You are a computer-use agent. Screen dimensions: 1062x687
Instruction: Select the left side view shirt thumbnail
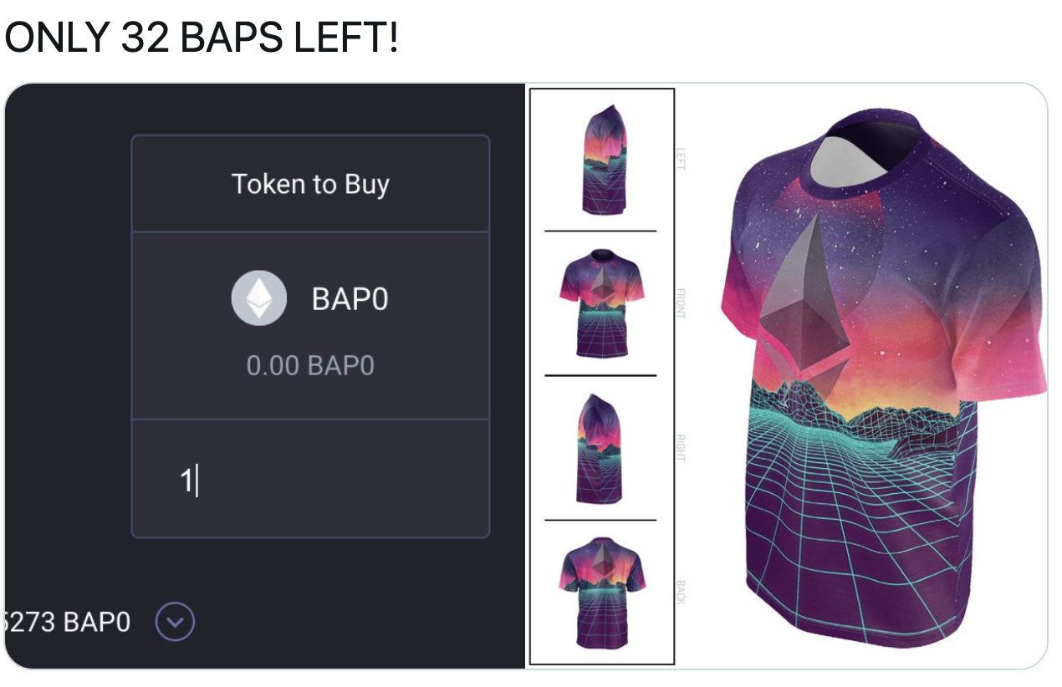[x=600, y=160]
